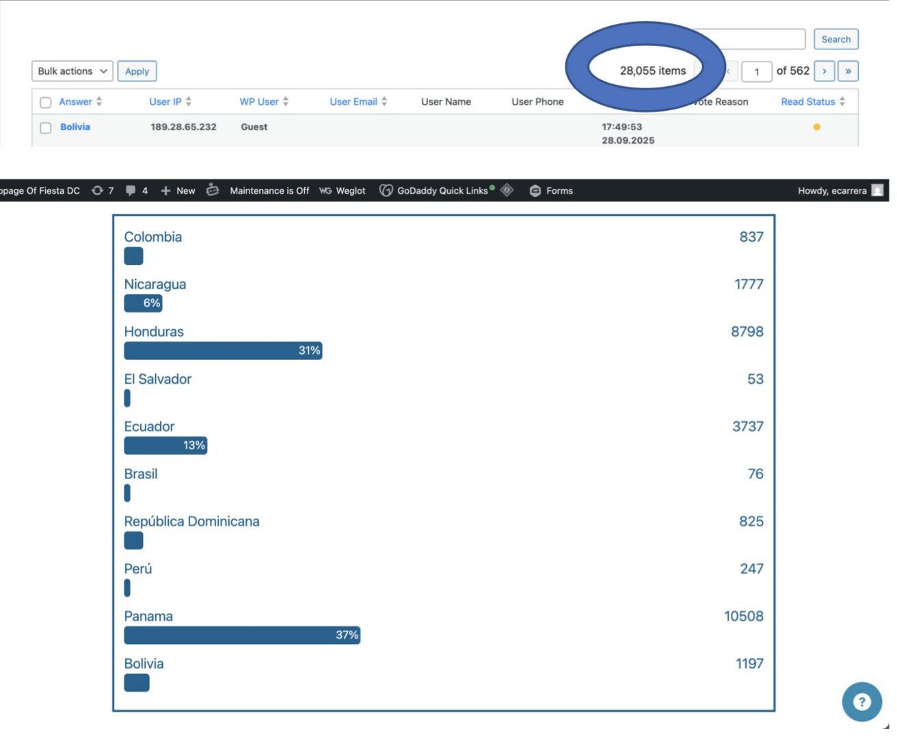Open the Bulk actions dropdown
Image resolution: width=897 pixels, height=739 pixels.
[x=72, y=71]
